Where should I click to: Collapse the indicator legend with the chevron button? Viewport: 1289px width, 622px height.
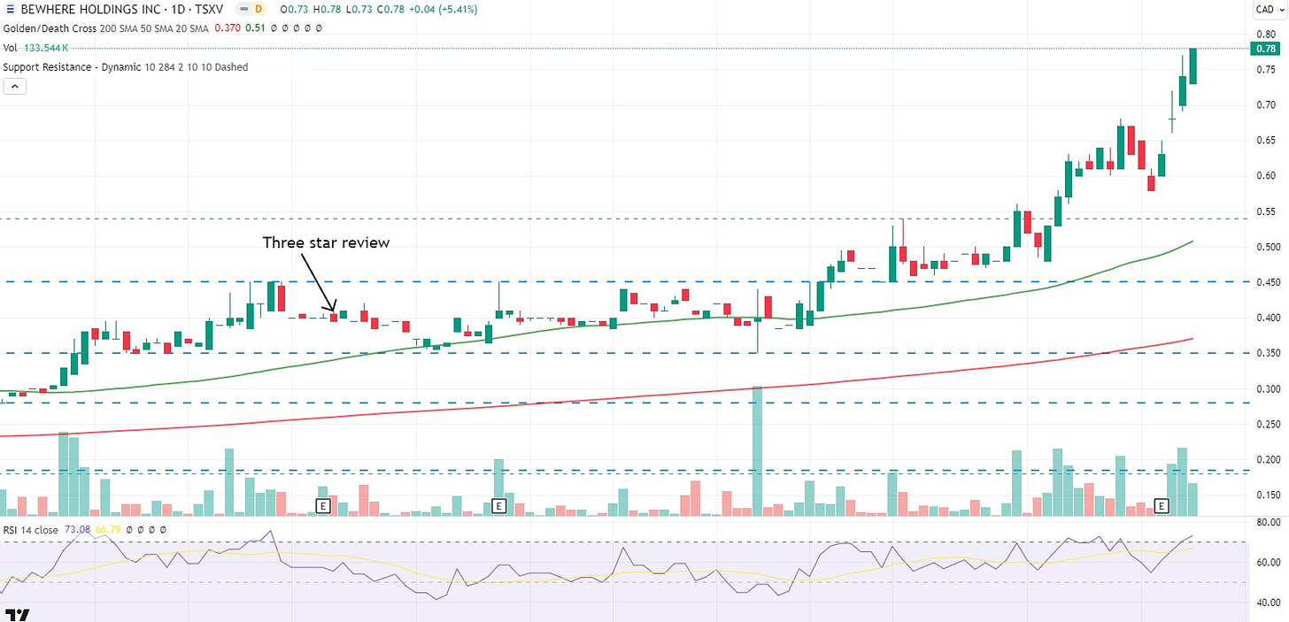[x=14, y=86]
